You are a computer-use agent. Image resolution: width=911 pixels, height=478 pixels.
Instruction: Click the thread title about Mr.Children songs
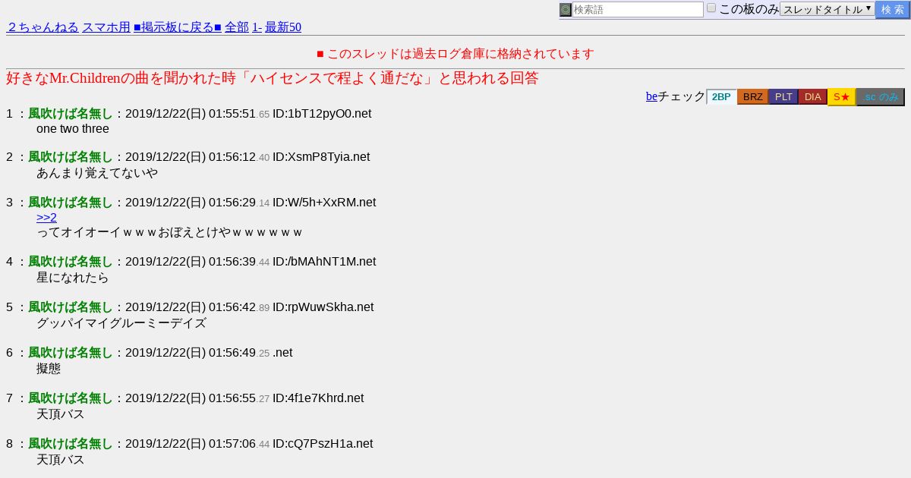[x=272, y=78]
